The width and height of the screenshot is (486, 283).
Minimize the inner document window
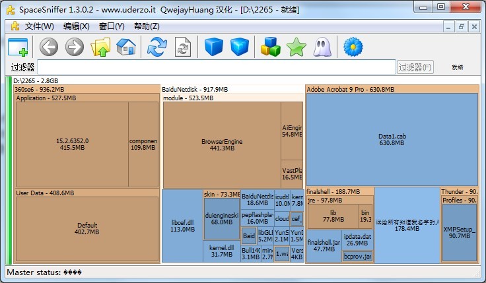[x=448, y=26]
